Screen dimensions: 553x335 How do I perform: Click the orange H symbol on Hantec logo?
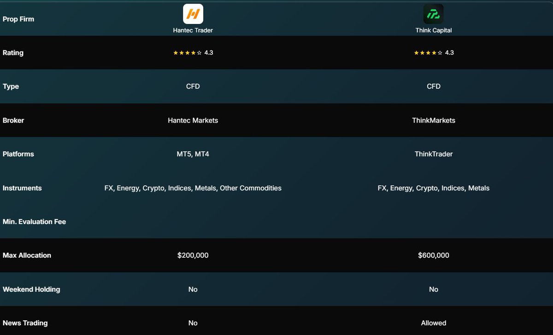coord(193,13)
